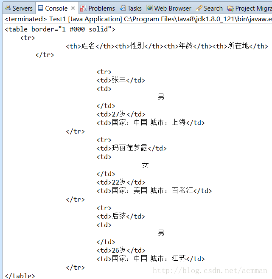
Task: Click the Servers view icon
Action: tap(8, 8)
